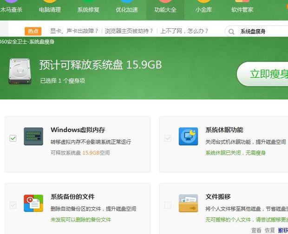
Task: Click the 预计可释放系统盘 15.9GB heading
Action: click(100, 65)
